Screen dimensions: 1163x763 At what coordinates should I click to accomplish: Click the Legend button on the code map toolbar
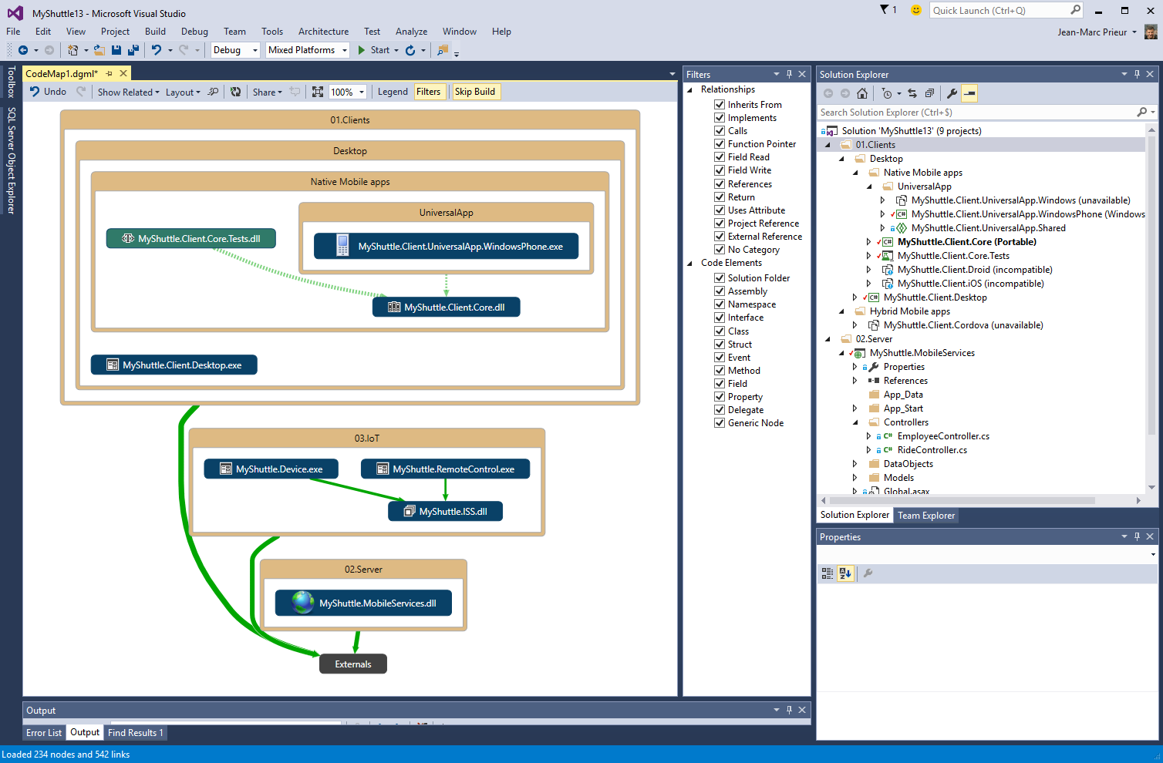click(393, 91)
